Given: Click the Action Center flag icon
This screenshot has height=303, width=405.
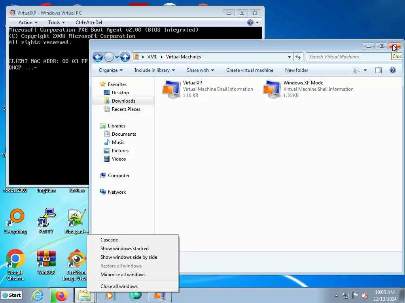Looking at the screenshot, I should point(356,296).
